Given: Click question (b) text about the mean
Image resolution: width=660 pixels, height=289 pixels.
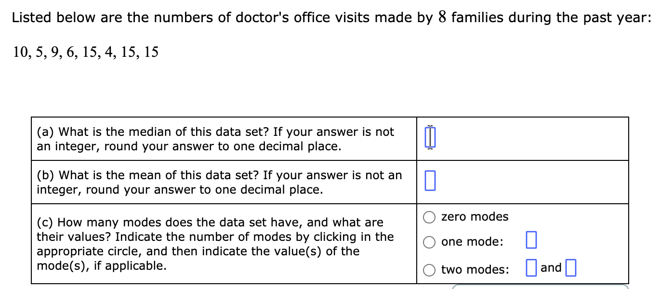Looking at the screenshot, I should (x=219, y=182).
